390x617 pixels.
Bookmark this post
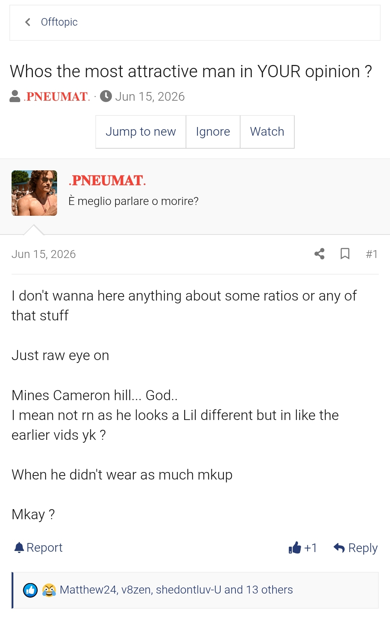click(345, 254)
